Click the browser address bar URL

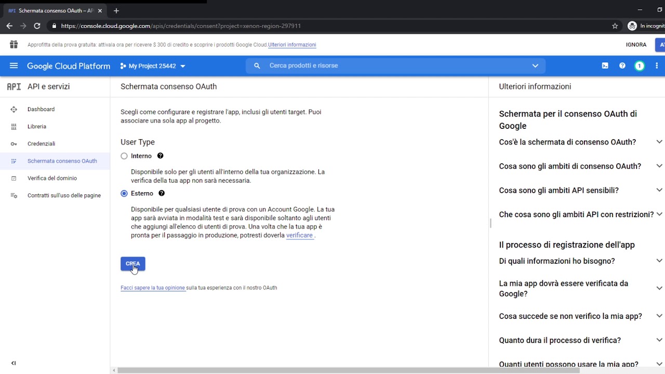[x=181, y=26]
